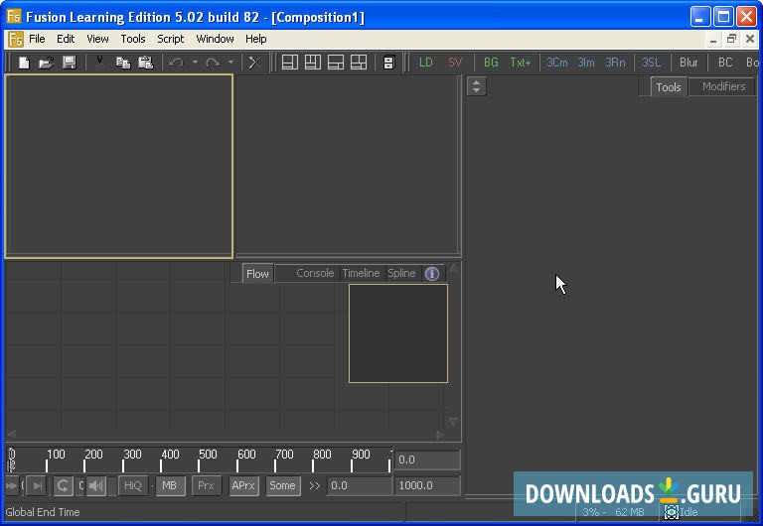Save composition with the floppy disk icon
Screen dimensions: 763x526
(x=69, y=63)
